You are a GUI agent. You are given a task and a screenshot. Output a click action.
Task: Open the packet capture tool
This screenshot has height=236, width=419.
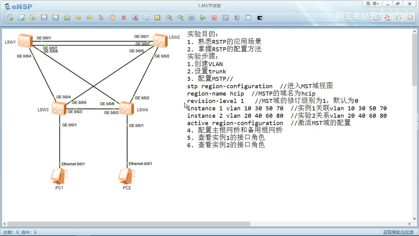226,18
